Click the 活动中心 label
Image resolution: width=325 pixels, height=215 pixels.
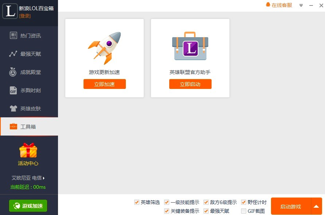(28, 163)
